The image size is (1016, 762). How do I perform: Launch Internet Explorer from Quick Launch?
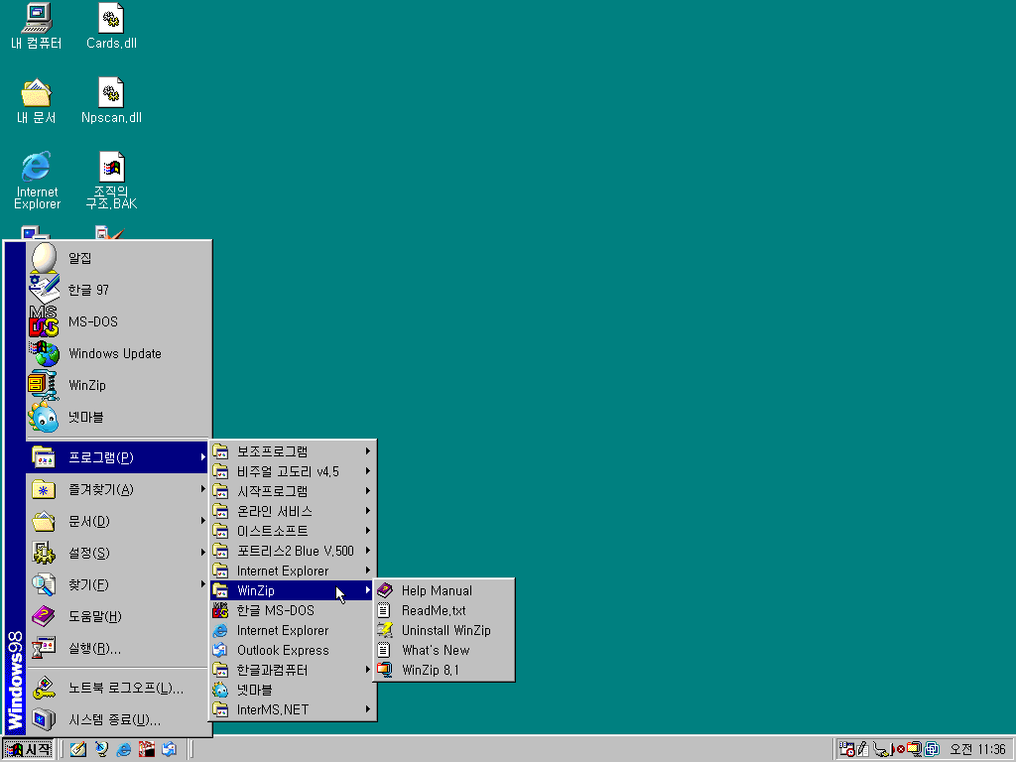pos(124,750)
